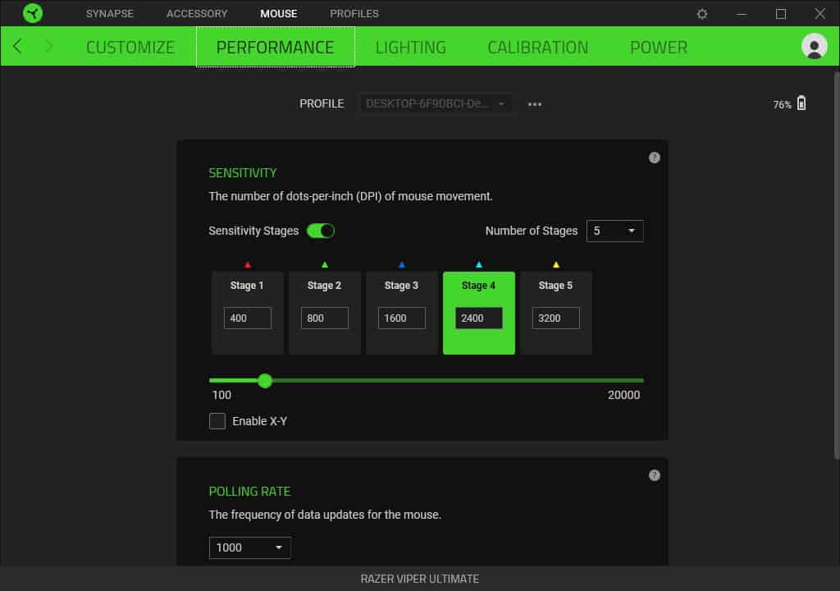The height and width of the screenshot is (591, 840).
Task: Click the Polling Rate help question mark icon
Action: 654,474
